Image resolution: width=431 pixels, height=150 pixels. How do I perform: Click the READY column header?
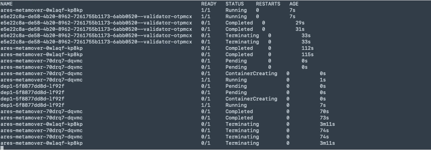tap(209, 4)
